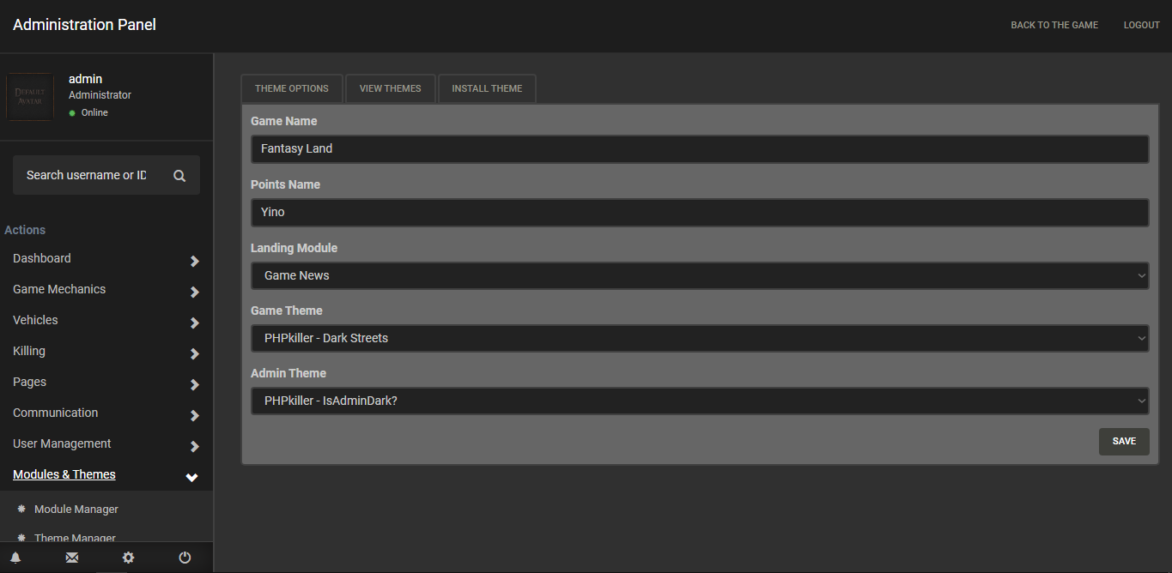
Task: Expand the Dashboard menu chevron
Action: (x=194, y=261)
